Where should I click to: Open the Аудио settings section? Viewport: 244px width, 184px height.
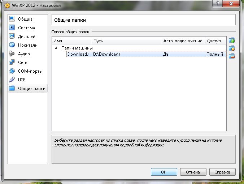coord(24,54)
